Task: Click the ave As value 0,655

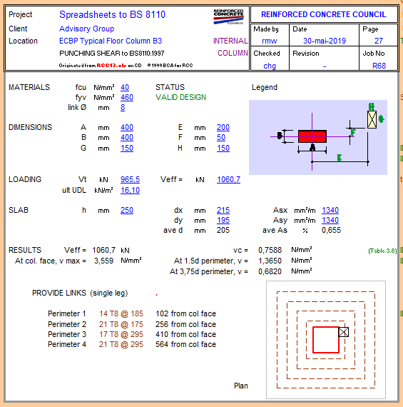Action: click(331, 230)
